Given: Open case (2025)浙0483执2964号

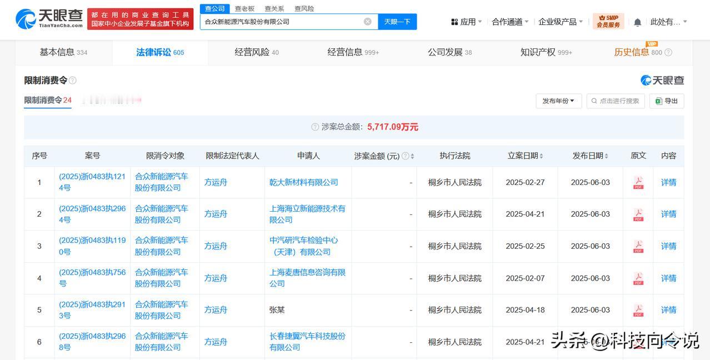Looking at the screenshot, I should pyautogui.click(x=92, y=214).
